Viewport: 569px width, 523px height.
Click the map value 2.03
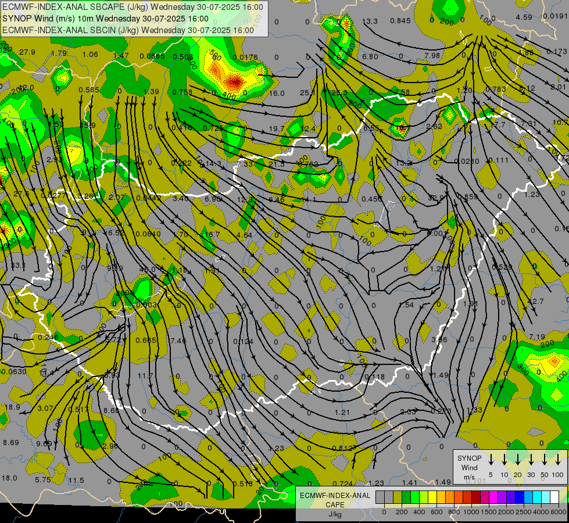[408, 411]
